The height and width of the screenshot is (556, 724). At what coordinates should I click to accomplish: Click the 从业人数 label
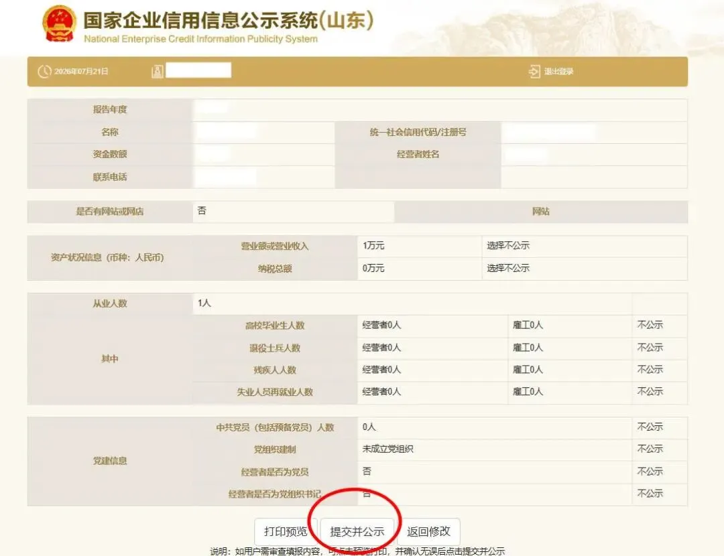[110, 303]
